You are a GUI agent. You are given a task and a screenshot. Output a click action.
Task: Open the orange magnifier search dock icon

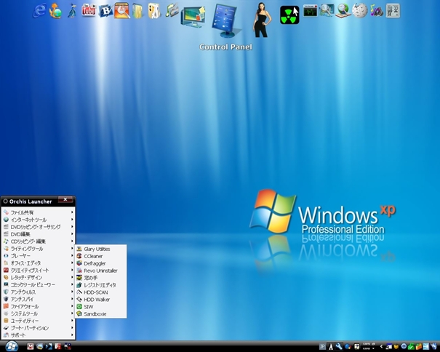click(121, 10)
